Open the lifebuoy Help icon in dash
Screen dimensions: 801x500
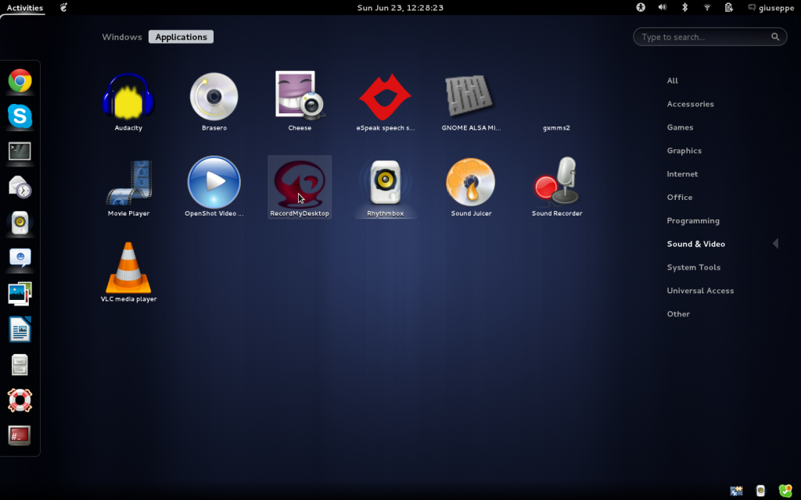pyautogui.click(x=20, y=401)
